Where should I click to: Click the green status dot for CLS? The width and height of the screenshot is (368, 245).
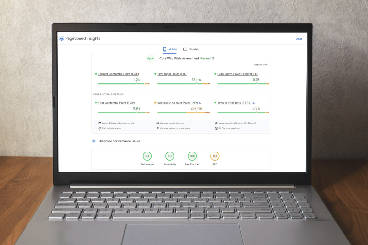(x=215, y=74)
